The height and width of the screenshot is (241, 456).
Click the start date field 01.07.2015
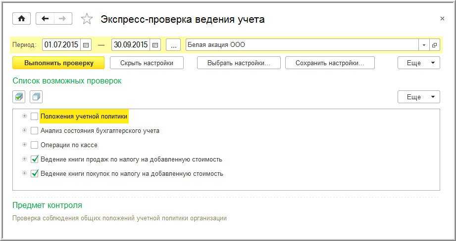coord(61,45)
